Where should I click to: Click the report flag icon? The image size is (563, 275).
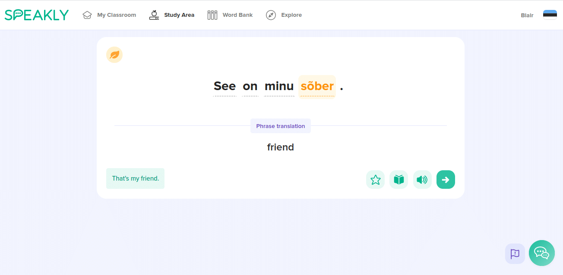[x=515, y=254]
